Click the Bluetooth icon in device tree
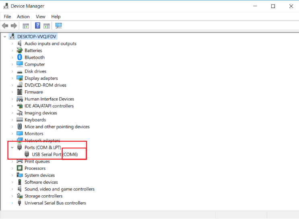This screenshot has width=299, height=219. click(20, 57)
